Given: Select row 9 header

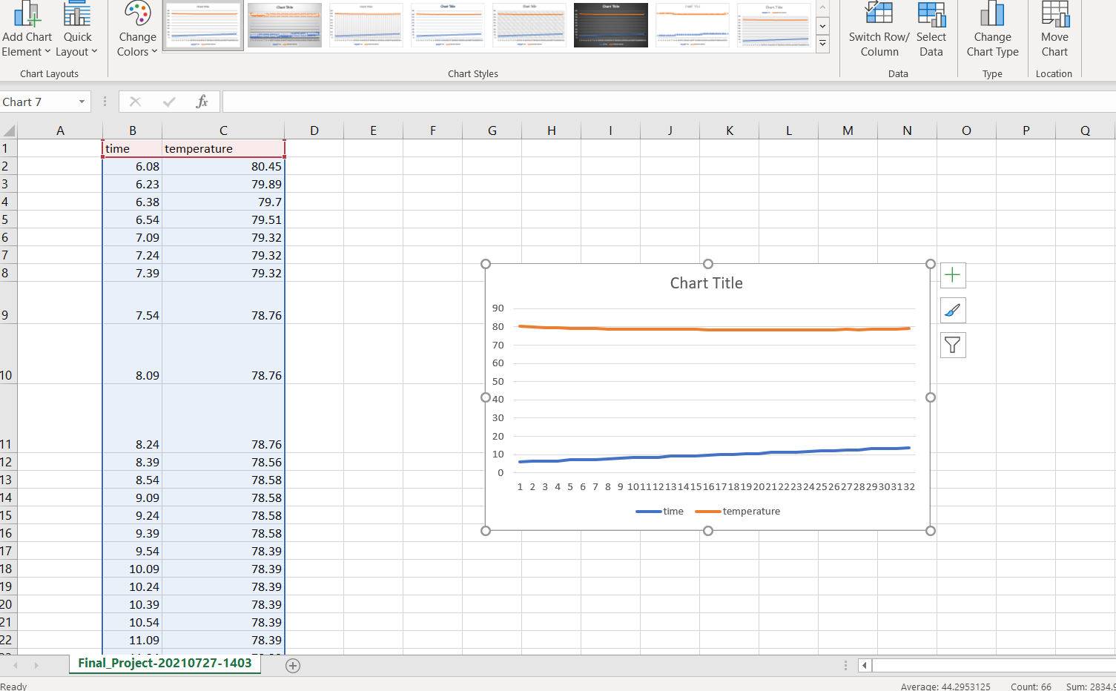Looking at the screenshot, I should (x=8, y=302).
